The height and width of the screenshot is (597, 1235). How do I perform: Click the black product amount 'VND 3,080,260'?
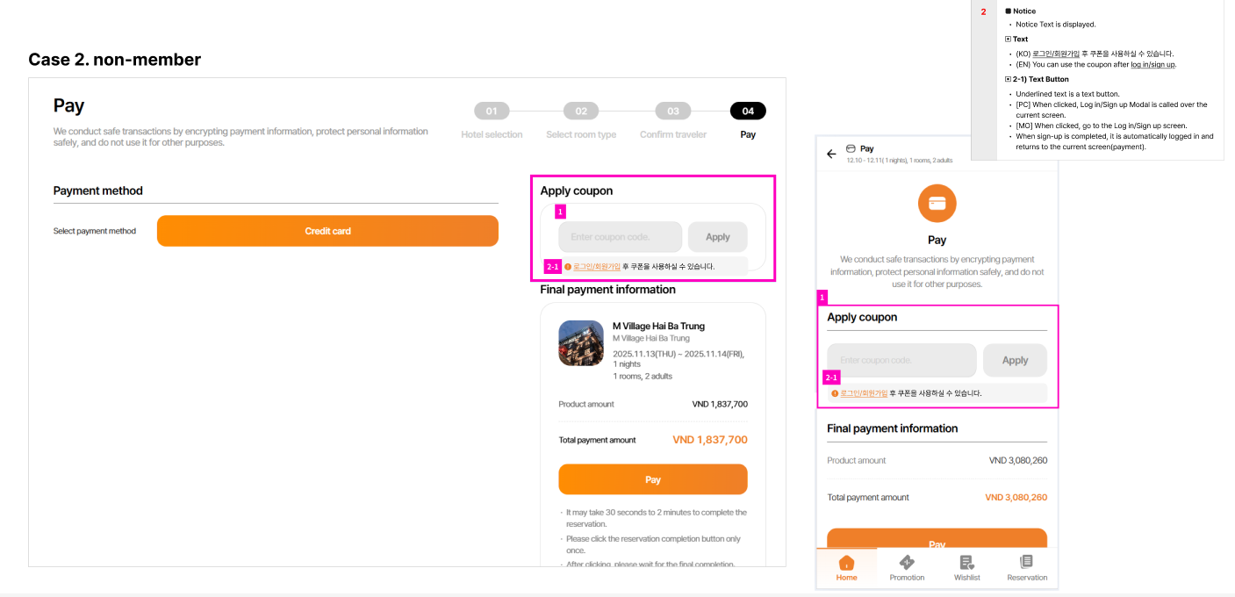pyautogui.click(x=1018, y=460)
